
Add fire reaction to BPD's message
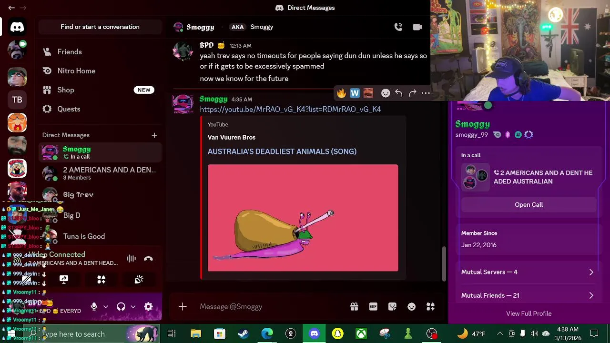coord(341,93)
